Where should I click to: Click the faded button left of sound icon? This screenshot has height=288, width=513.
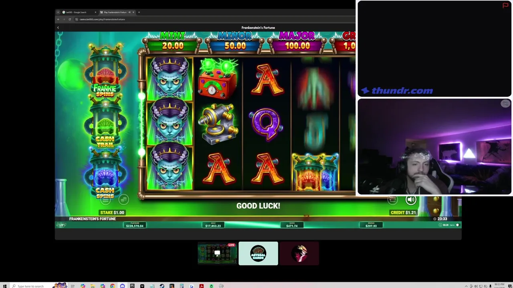pyautogui.click(x=392, y=199)
